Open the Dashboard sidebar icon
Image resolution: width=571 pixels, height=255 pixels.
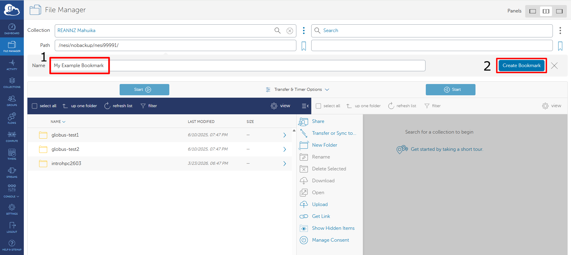12,29
